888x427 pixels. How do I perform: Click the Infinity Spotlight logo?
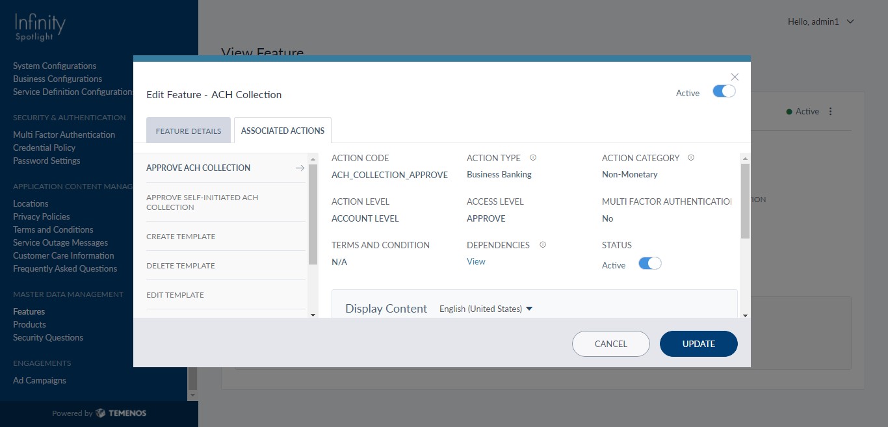pyautogui.click(x=40, y=28)
